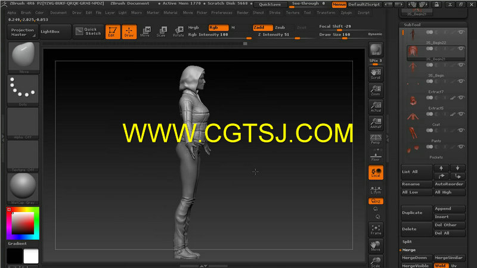Screen dimensions: 477x268
Task: Toggle Zadd sculpt mode
Action: [263, 27]
